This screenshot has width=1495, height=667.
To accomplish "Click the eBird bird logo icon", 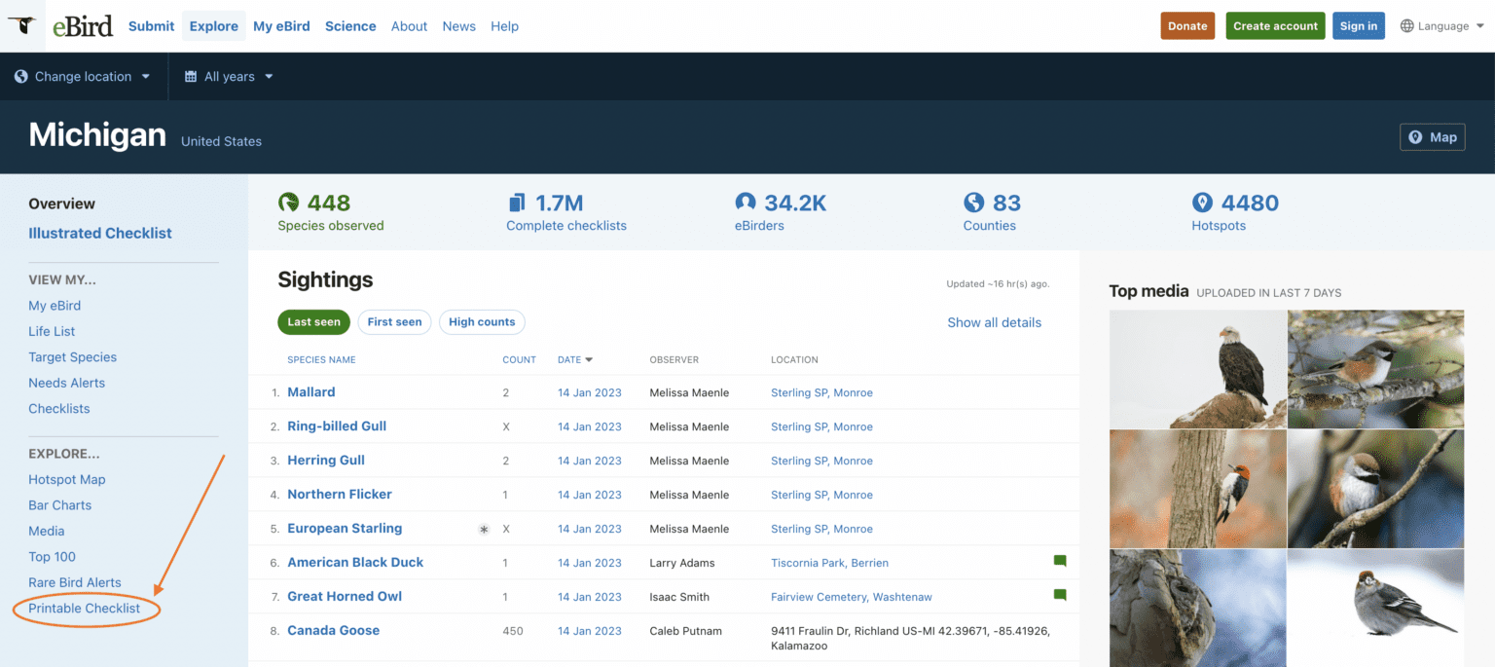I will click(x=21, y=25).
